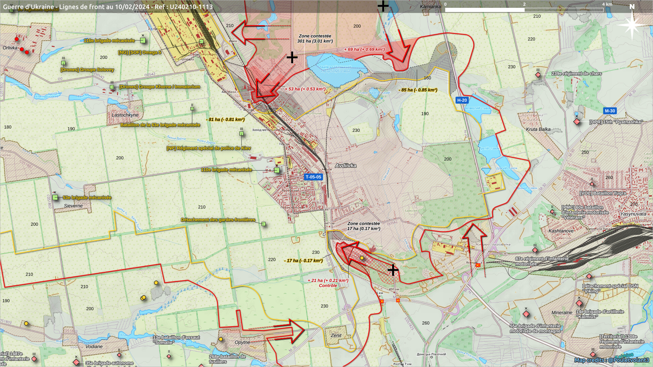Click the Bataillon Yugra red diamond marker
653x367 pixels.
[x=592, y=184]
